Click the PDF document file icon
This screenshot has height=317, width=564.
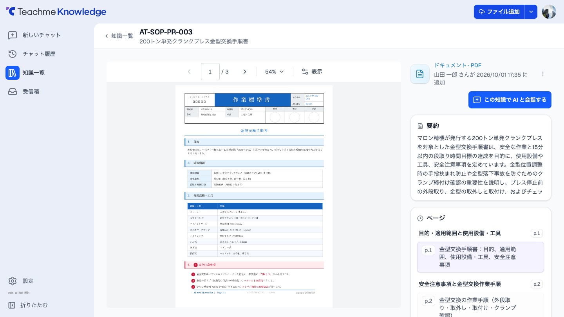[420, 74]
